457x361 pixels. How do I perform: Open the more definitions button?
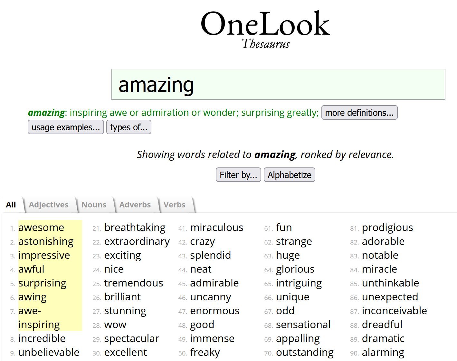tap(359, 113)
